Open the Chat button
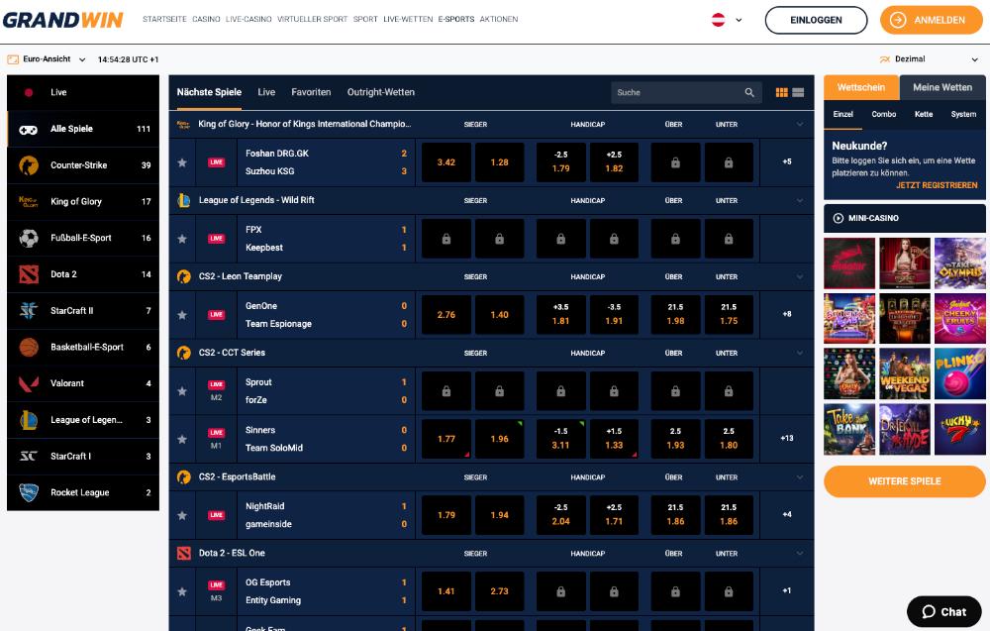This screenshot has width=990, height=631. point(943,611)
